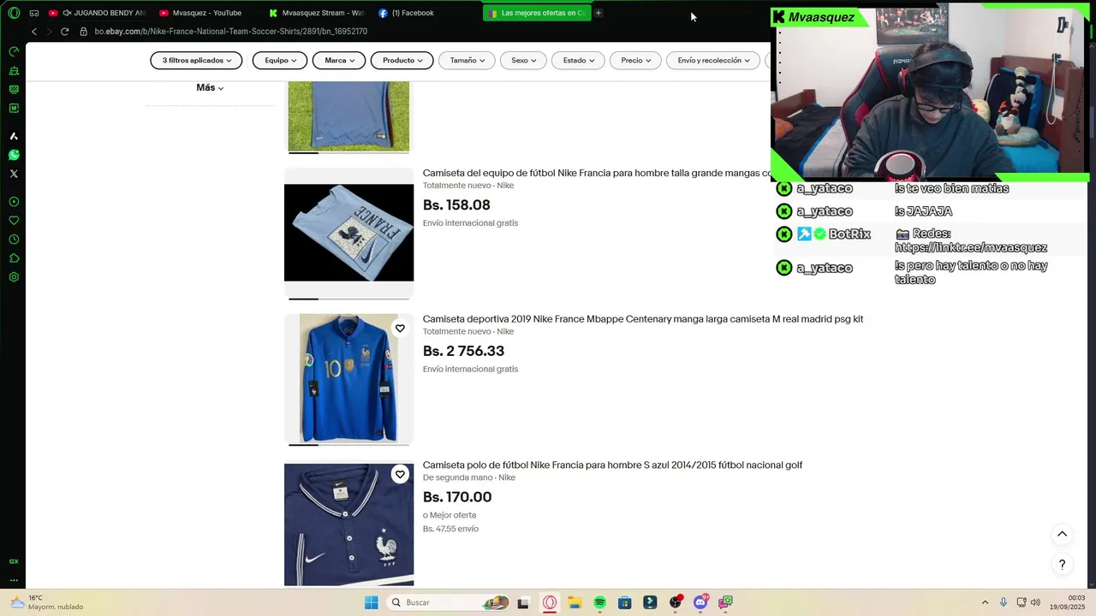Open a new browser tab
The width and height of the screenshot is (1096, 616).
599,13
